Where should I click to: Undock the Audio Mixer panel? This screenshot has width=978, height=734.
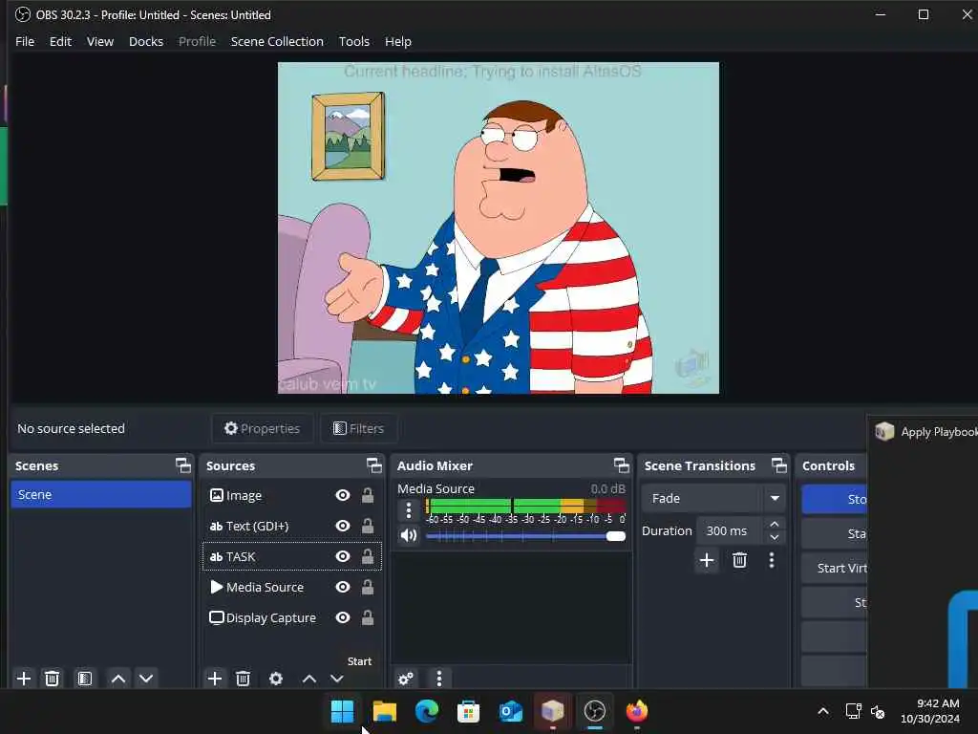(x=621, y=465)
